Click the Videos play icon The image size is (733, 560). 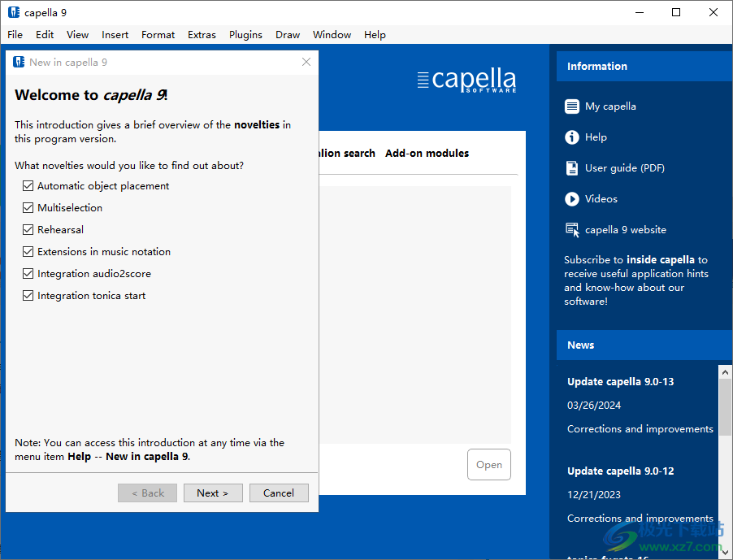(x=572, y=198)
